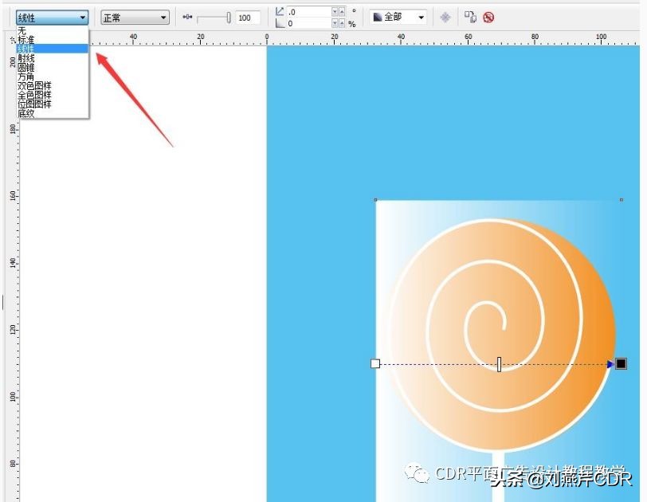
Task: Choose 标准 transparency type
Action: [52, 40]
